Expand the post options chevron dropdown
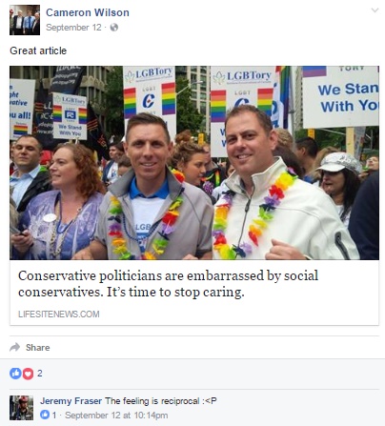385x426 pixels. pyautogui.click(x=375, y=10)
